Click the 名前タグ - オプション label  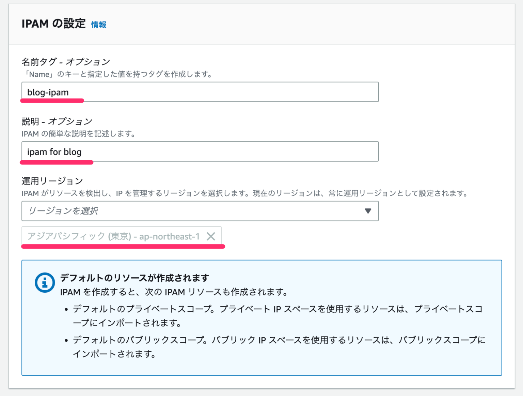[65, 61]
